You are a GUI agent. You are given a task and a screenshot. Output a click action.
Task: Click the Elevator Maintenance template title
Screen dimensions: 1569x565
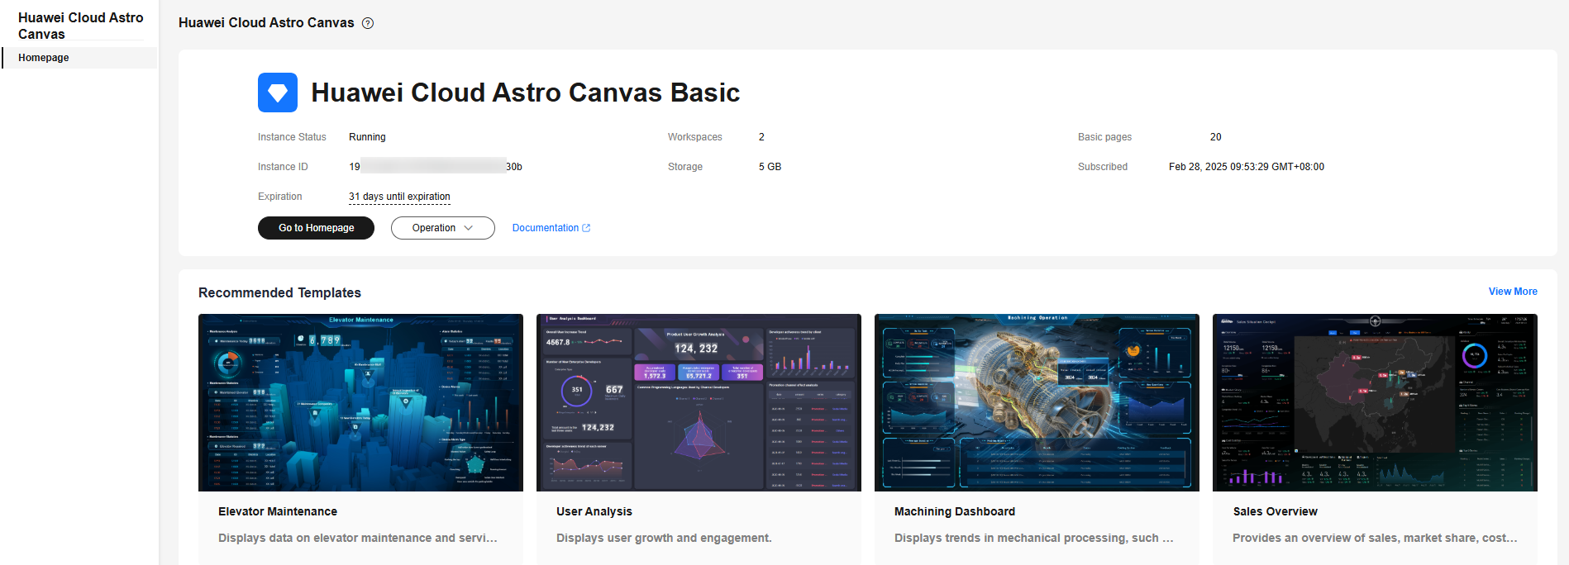click(x=278, y=511)
